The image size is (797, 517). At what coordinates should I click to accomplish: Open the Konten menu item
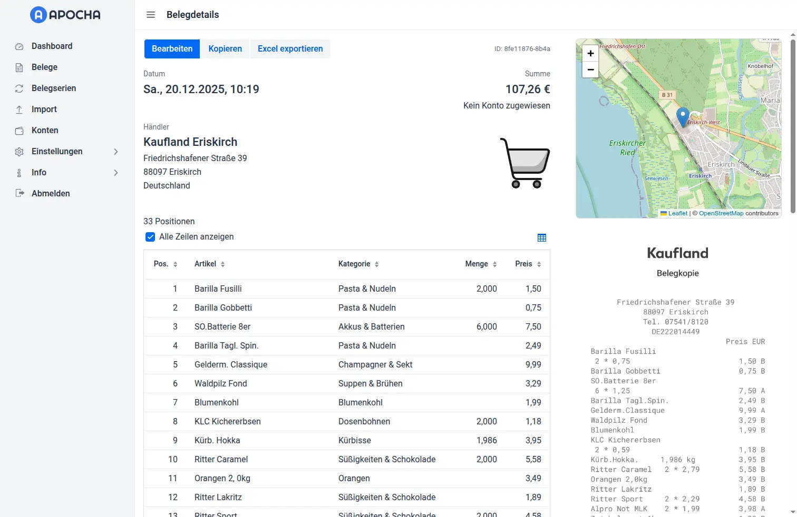(45, 130)
